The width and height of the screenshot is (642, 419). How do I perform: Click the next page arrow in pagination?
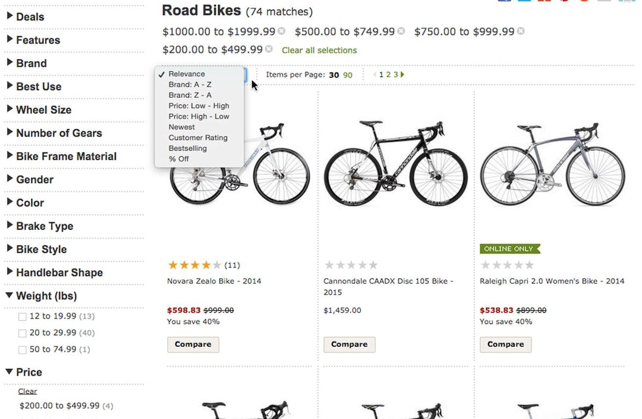coord(401,75)
